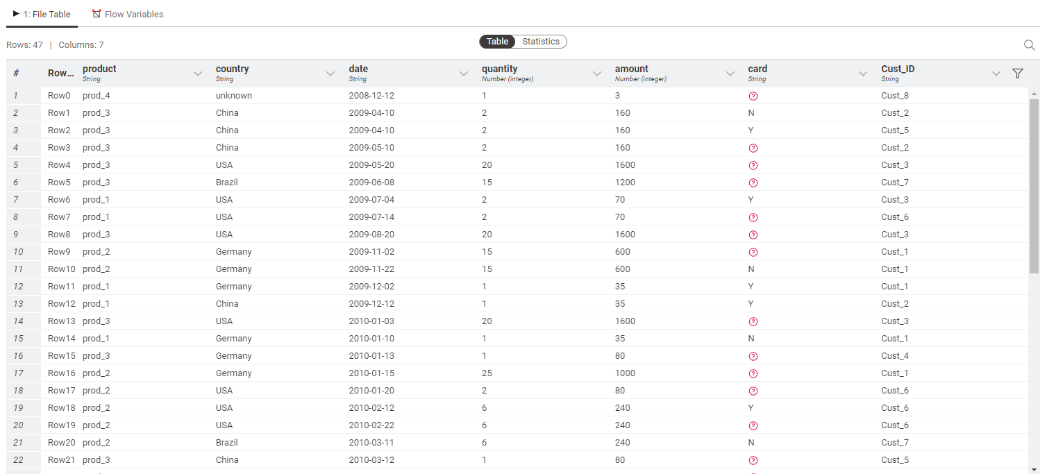Select the missing-value icon in Row21 card
1047x474 pixels.
coord(753,460)
